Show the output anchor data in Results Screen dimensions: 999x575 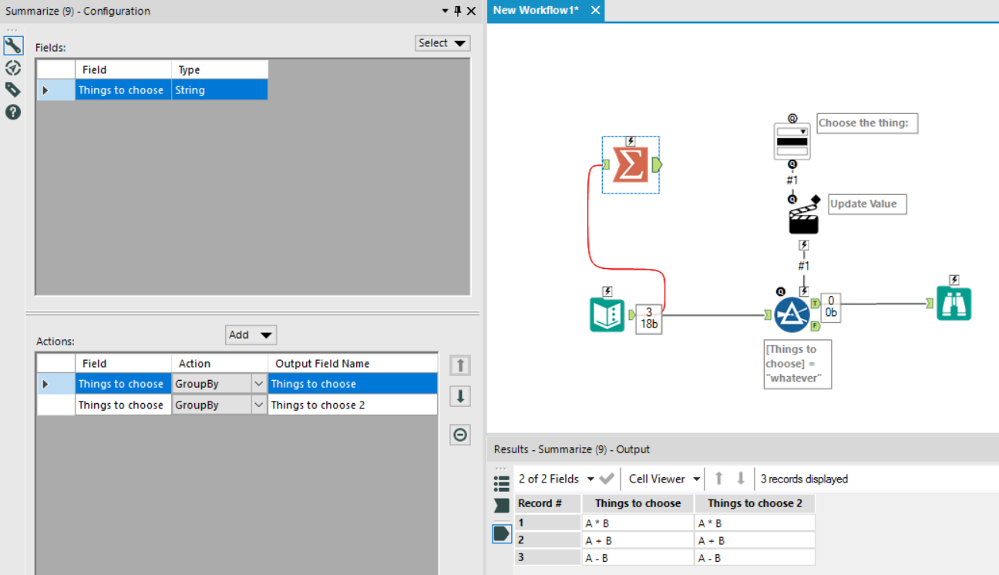pyautogui.click(x=502, y=533)
